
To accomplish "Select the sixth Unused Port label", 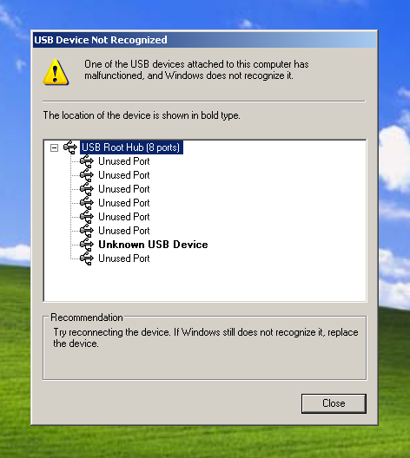I will click(x=124, y=231).
